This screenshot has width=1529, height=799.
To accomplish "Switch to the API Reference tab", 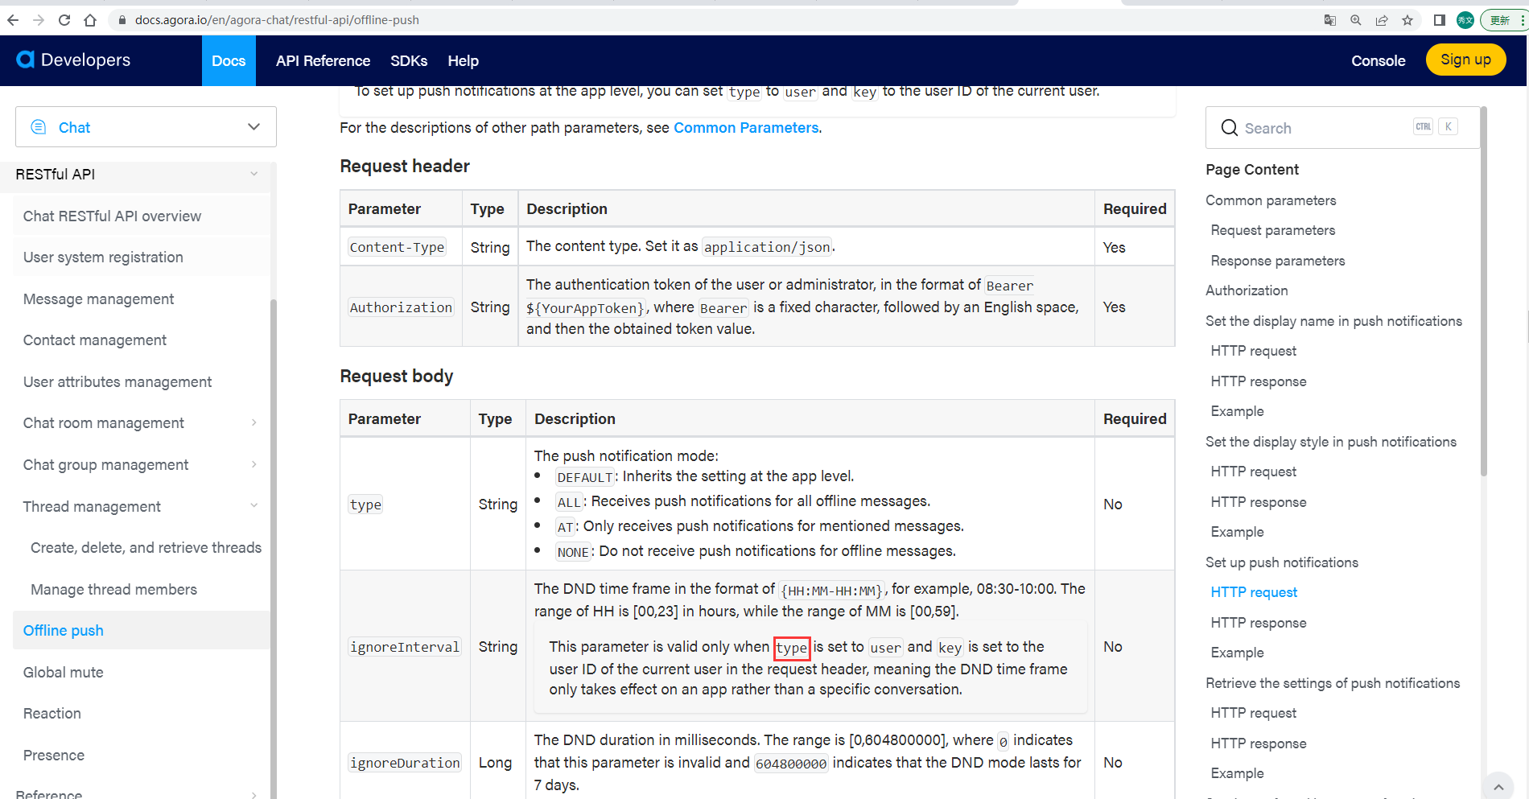I will tap(322, 60).
